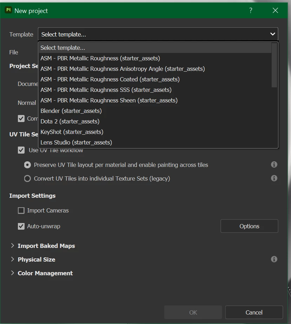Expand the Import Baked Maps section
291x324 pixels.
click(x=13, y=246)
